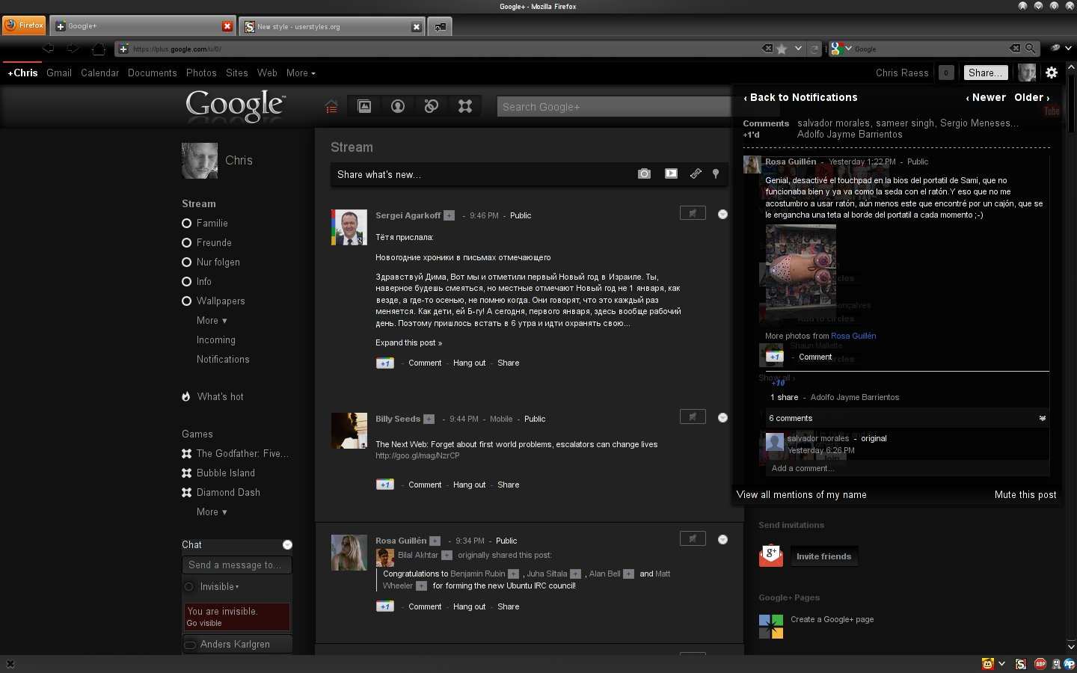This screenshot has height=673, width=1077.
Task: Click the mute button on Billy Seeds' post
Action: coord(693,417)
